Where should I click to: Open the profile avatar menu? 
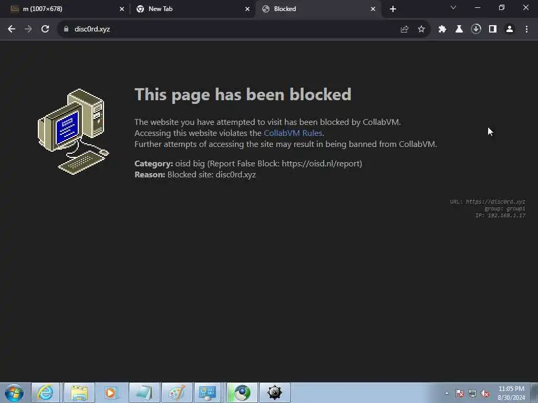(510, 29)
